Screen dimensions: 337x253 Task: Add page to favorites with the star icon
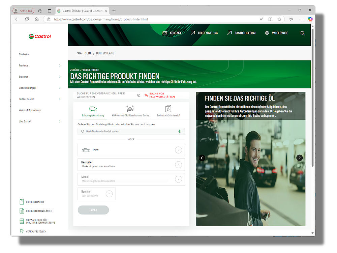tap(279, 19)
